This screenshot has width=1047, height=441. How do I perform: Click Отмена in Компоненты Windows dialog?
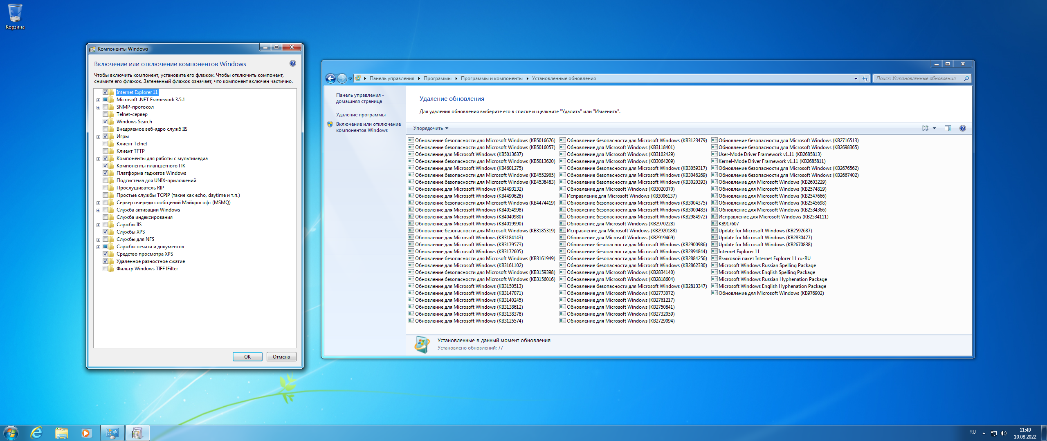pyautogui.click(x=281, y=356)
